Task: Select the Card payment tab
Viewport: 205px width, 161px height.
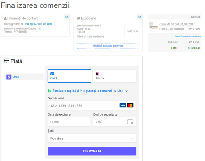Action: (x=69, y=76)
